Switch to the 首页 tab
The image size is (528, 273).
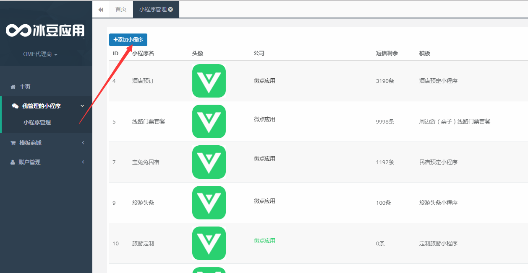click(x=121, y=9)
